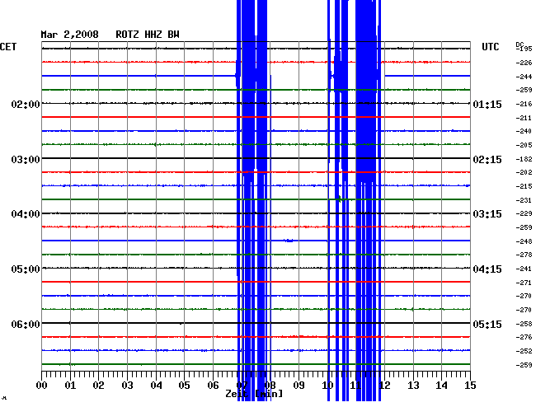
Task: Click minute tick label "12"
Action: (384, 386)
